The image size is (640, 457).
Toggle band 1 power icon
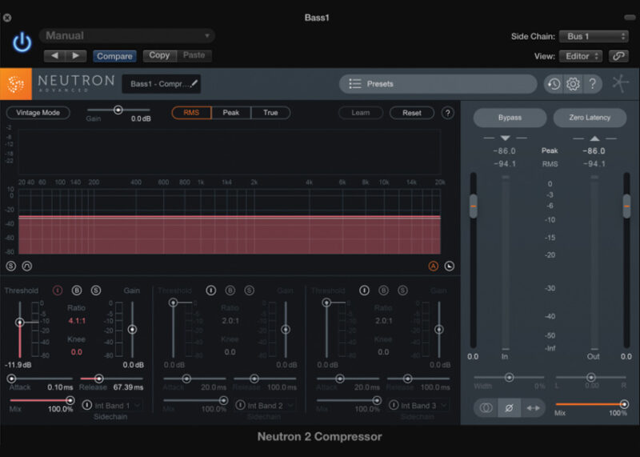click(58, 291)
